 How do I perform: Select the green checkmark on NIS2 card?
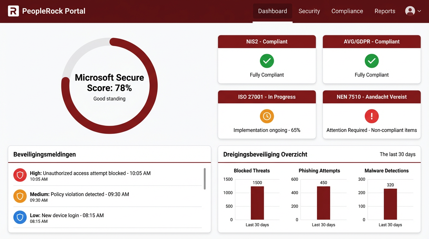coord(267,61)
